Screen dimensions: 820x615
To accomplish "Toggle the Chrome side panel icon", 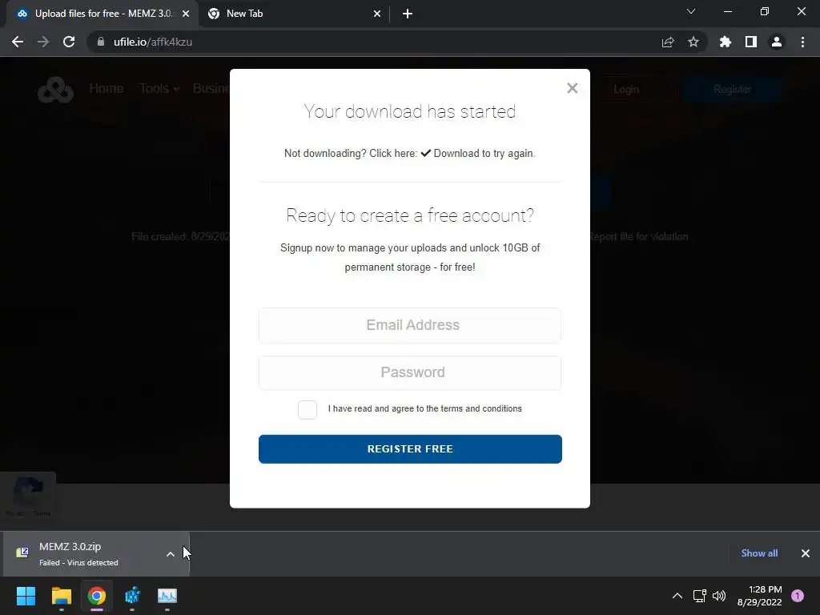I will point(751,42).
